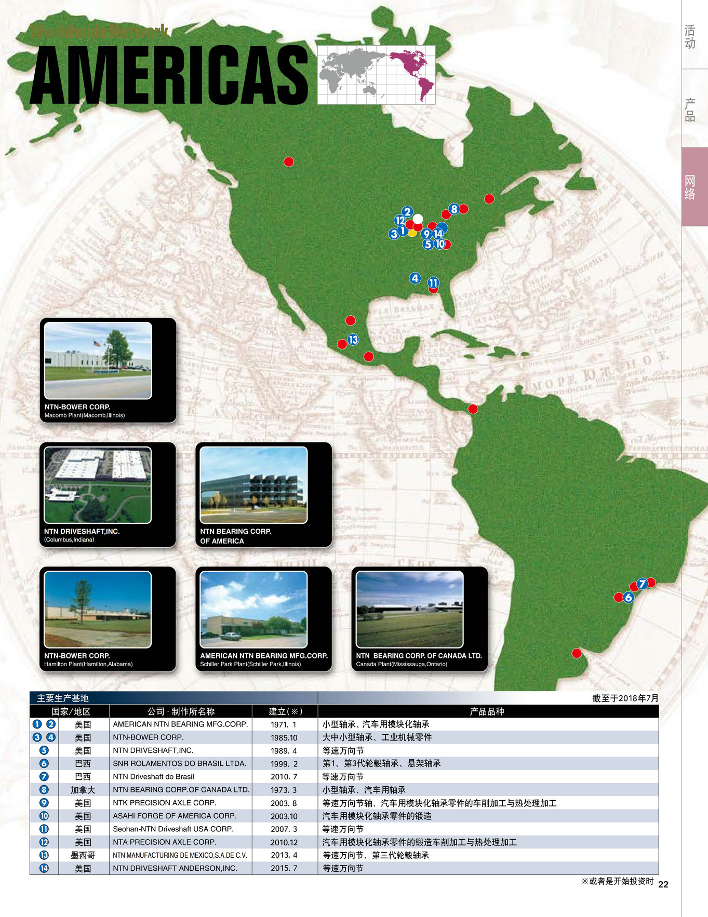Click map marker 7 in Brazil
This screenshot has width=708, height=917.
coord(642,584)
